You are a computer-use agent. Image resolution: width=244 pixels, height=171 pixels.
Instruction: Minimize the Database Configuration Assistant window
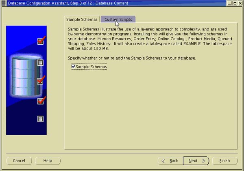click(x=229, y=3)
